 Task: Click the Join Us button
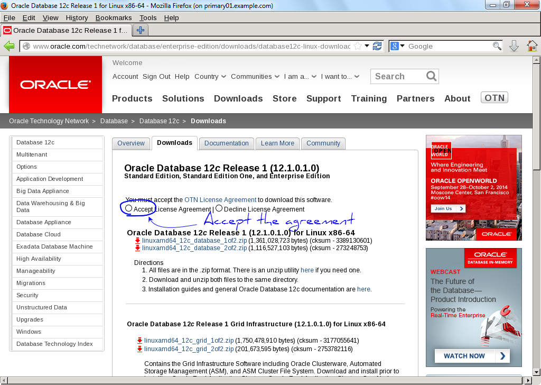tap(448, 208)
